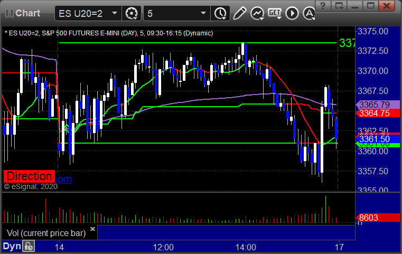Click the 14:00 time axis label
This screenshot has width=402, height=254.
point(246,247)
